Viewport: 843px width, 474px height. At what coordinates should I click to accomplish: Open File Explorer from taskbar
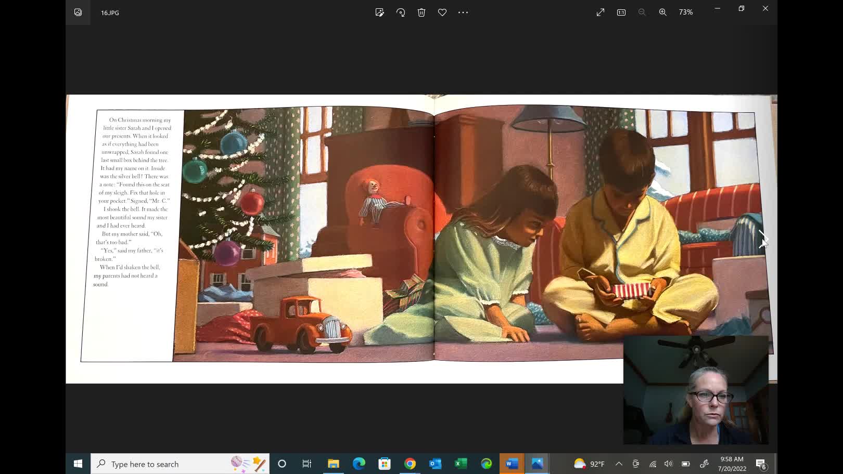[333, 464]
